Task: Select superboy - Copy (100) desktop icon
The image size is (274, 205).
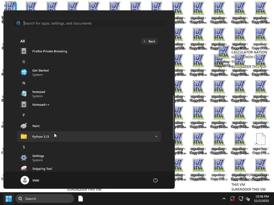Action: coord(219,13)
